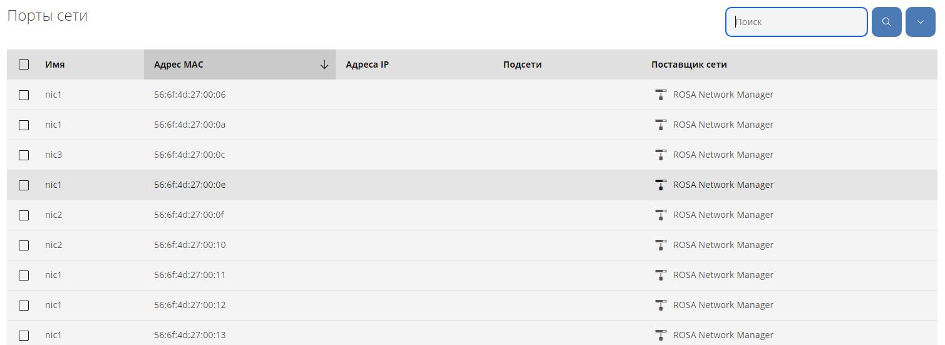Check the box for MAC 56:6f:4d:27:00:06
The image size is (945, 345).
[x=24, y=95]
